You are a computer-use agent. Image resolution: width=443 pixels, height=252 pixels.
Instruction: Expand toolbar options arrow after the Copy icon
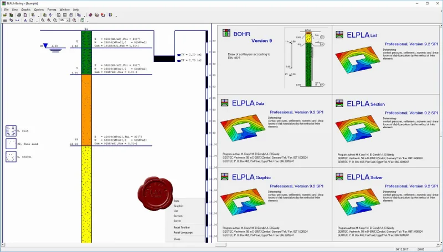point(84,16)
